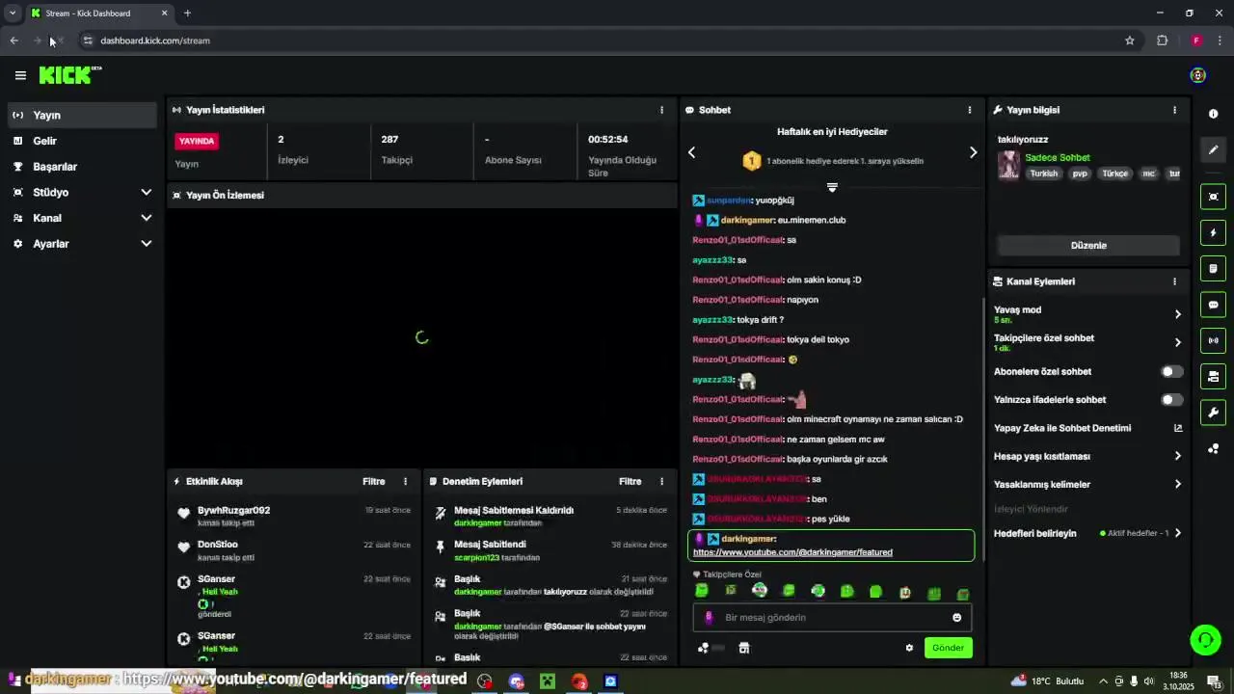Toggle Yalnızca ifadelerle sohbet switch
1234x694 pixels.
[x=1171, y=399]
